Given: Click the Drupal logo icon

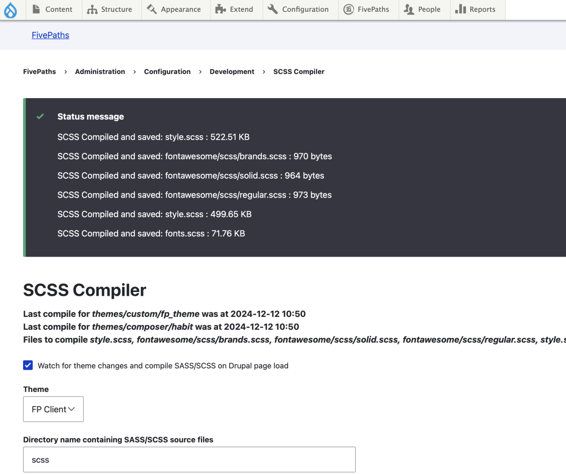Looking at the screenshot, I should (10, 9).
